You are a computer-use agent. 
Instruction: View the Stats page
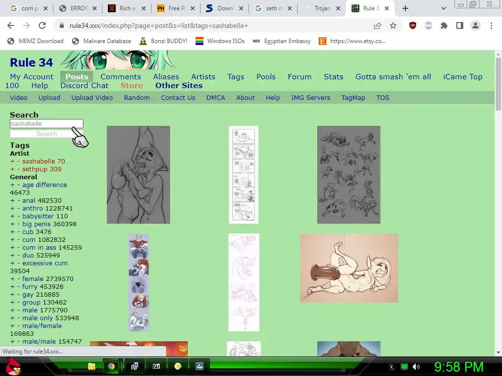(x=333, y=77)
